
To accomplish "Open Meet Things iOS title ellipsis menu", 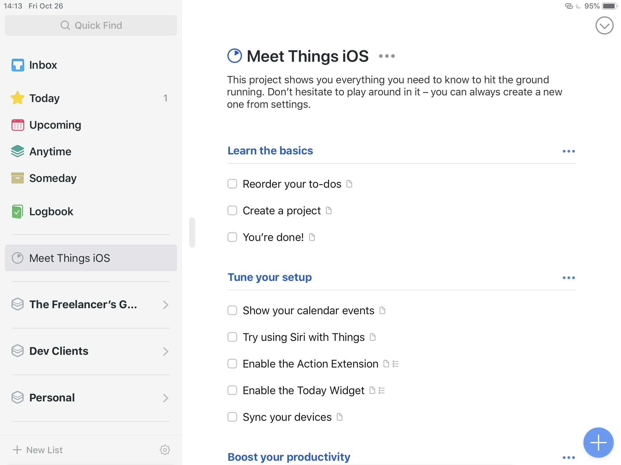I will 387,56.
